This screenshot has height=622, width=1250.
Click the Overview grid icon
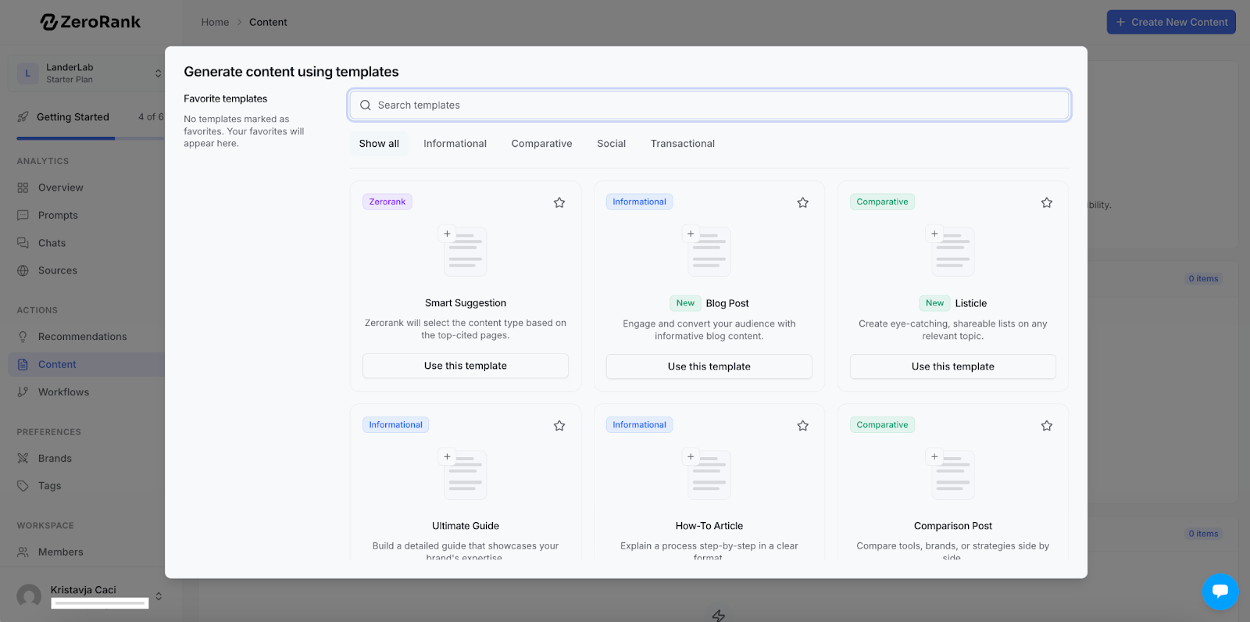coord(23,188)
